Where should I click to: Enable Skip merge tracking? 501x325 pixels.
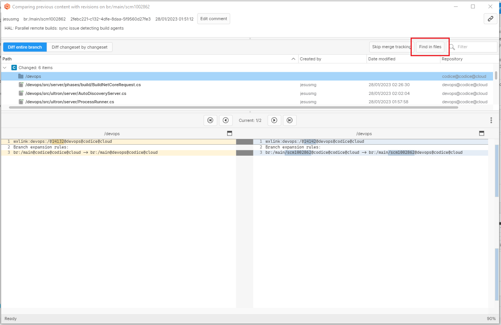[x=390, y=47]
